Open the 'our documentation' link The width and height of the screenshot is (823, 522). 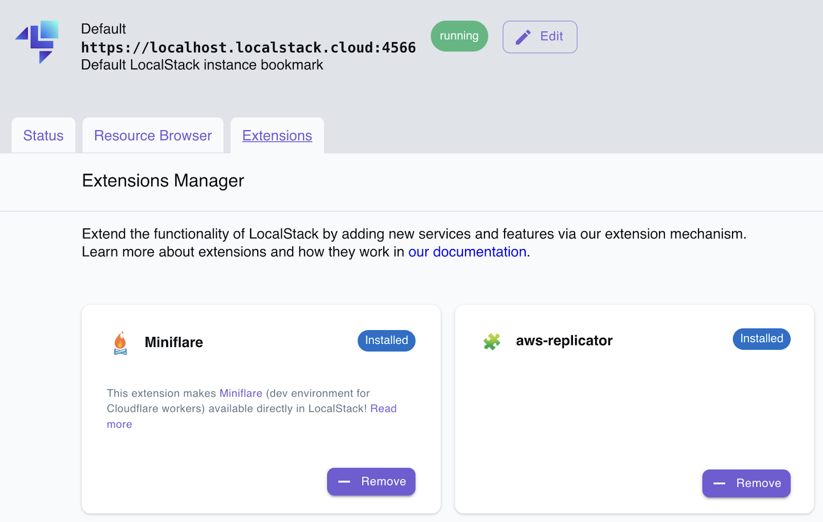(467, 252)
